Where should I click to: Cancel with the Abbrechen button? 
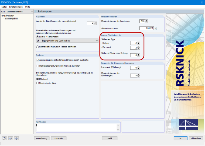click(x=196, y=138)
